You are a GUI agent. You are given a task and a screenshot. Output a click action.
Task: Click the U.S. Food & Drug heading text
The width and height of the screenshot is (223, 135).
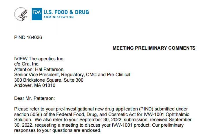pyautogui.click(x=66, y=12)
